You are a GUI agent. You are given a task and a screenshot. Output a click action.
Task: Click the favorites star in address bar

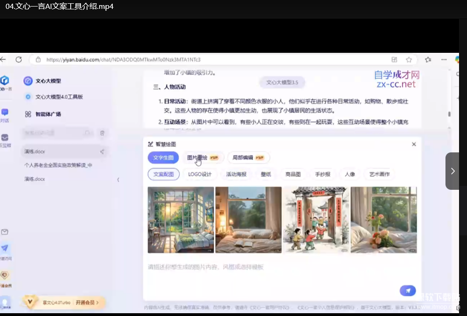click(x=409, y=60)
